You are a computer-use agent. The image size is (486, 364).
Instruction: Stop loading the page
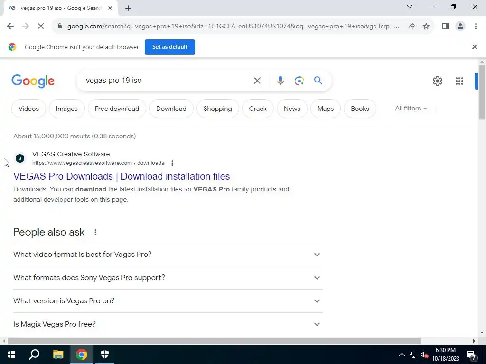pyautogui.click(x=41, y=27)
